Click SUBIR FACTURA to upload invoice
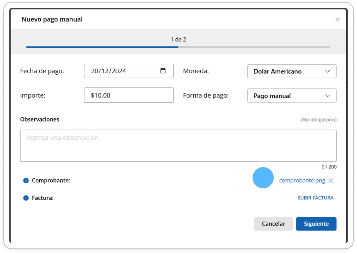357x254 pixels. 315,198
